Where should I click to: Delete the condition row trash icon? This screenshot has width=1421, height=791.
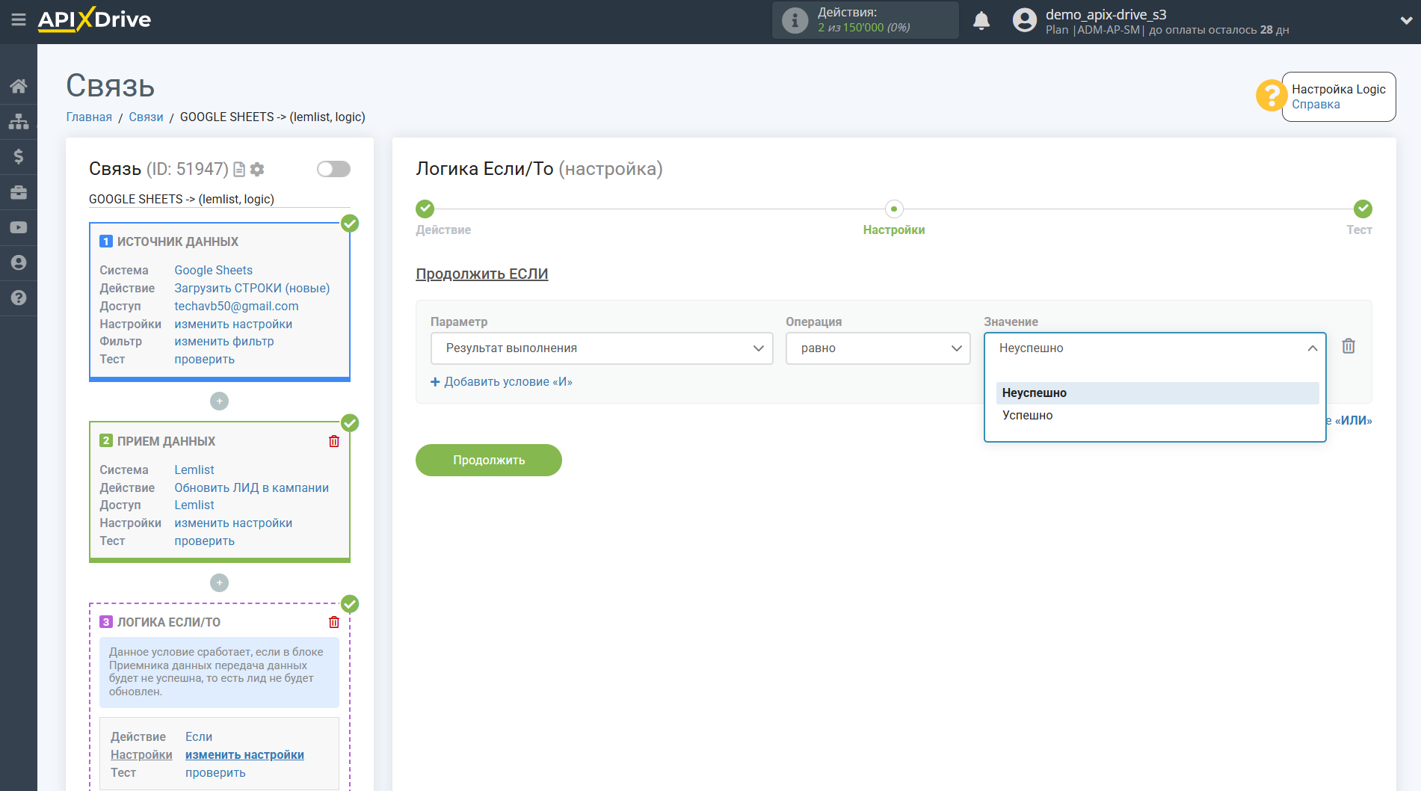[x=1348, y=346]
